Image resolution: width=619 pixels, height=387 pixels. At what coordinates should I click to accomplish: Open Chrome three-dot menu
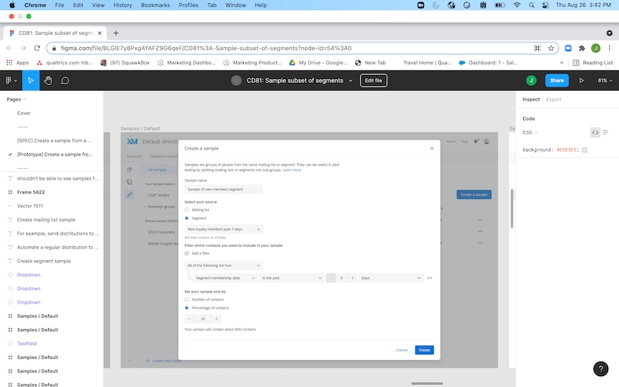609,48
